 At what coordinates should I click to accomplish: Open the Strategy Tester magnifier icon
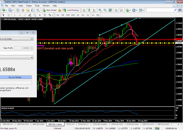pos(38,10)
